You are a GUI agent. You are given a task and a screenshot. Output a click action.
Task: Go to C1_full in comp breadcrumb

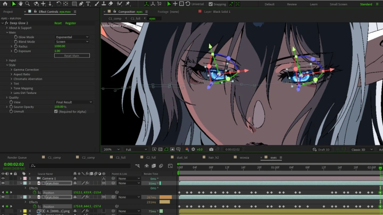(135, 19)
